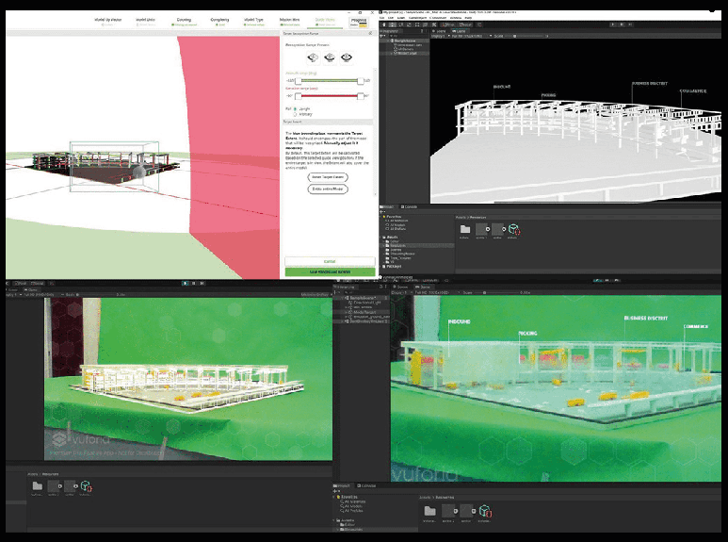Screen dimensions: 728x542
Task: Select the ModelTarget object in top-right Hierarchy
Action: tap(407, 53)
